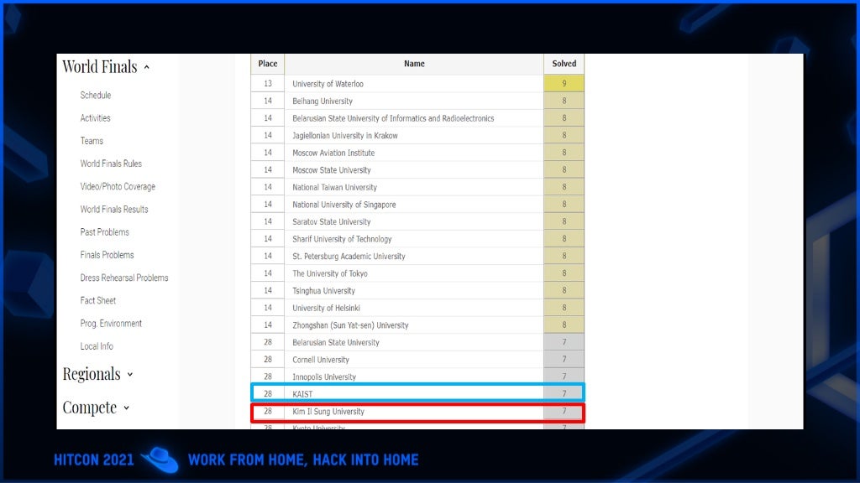Click National Taiwan University
Screen dimensions: 860x483
tap(334, 187)
